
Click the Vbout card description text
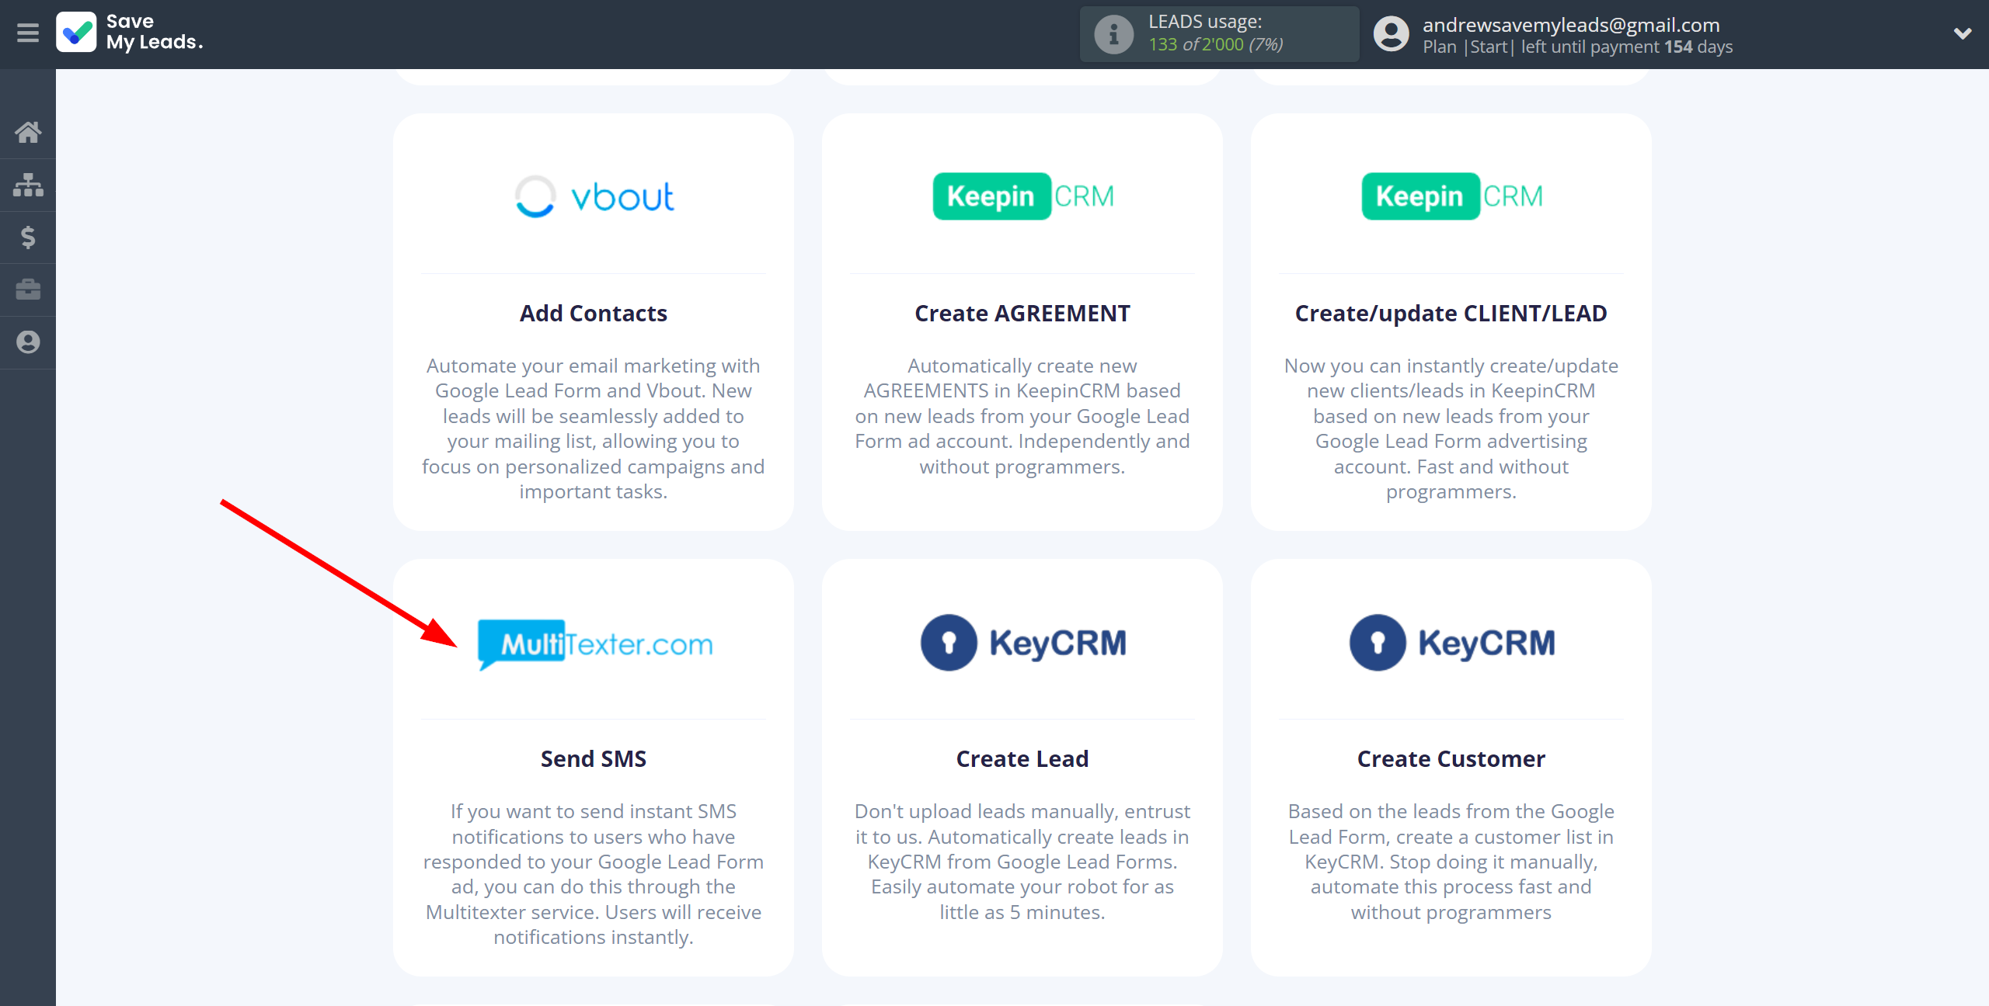coord(594,428)
